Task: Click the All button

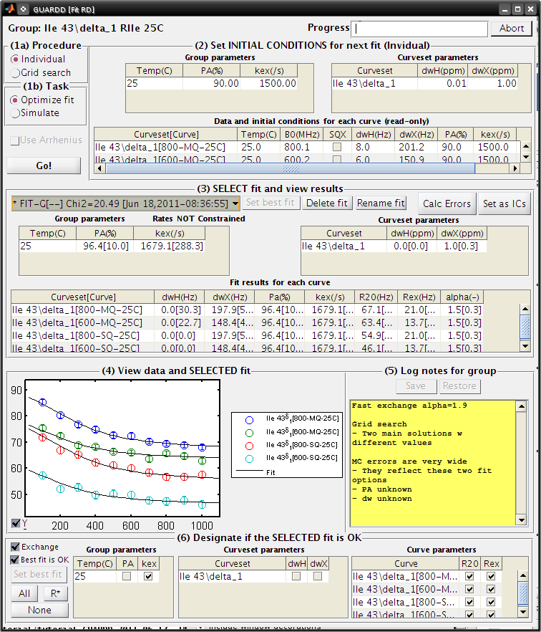Action: pyautogui.click(x=24, y=593)
